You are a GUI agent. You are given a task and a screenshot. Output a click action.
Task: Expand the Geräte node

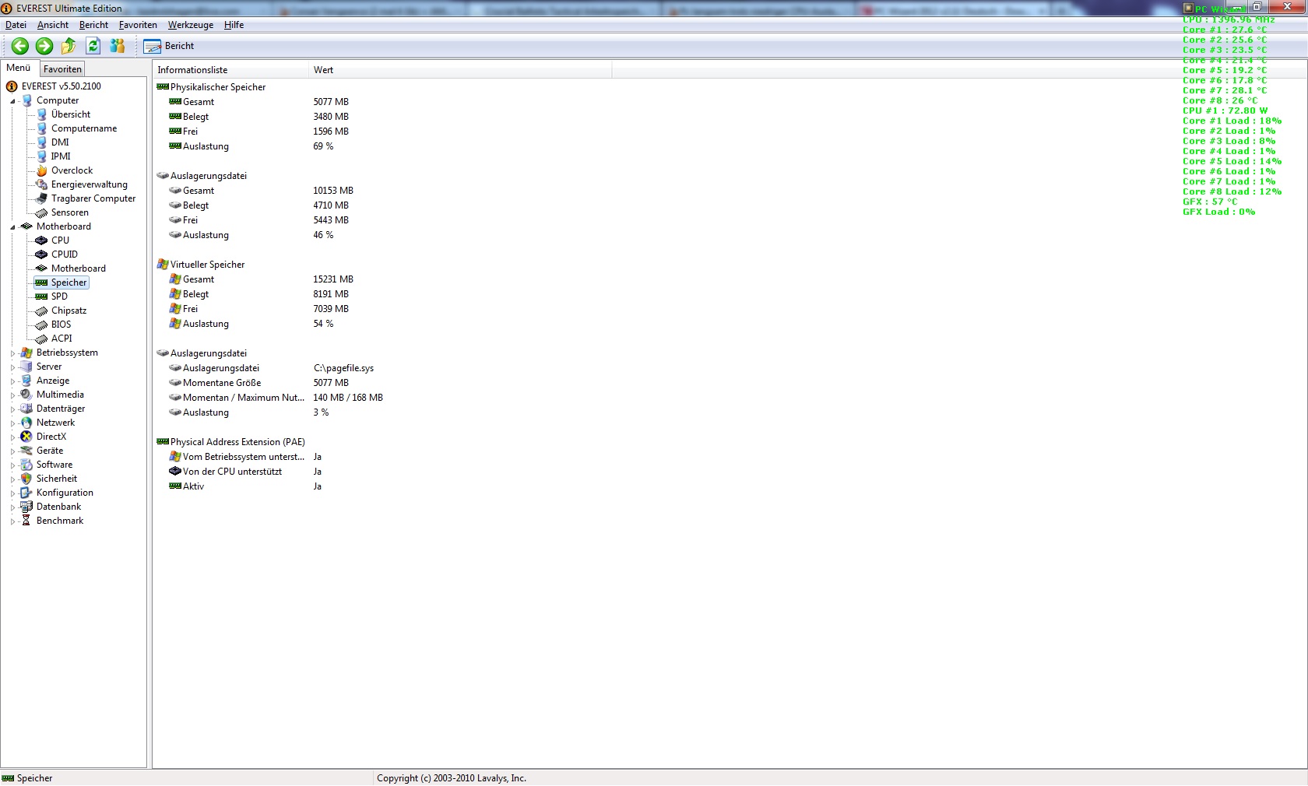[x=12, y=451]
